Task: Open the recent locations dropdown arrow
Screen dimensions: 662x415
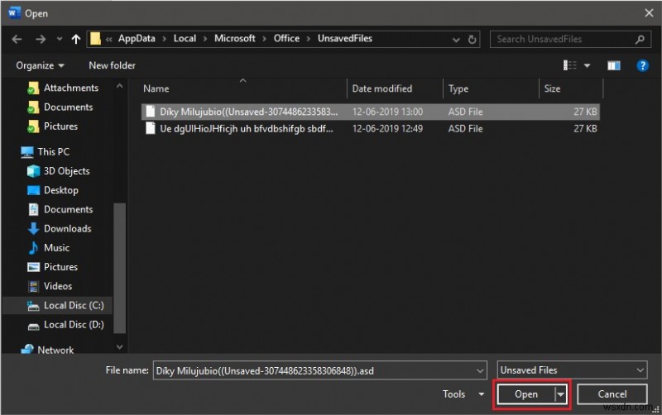Action: pos(60,39)
